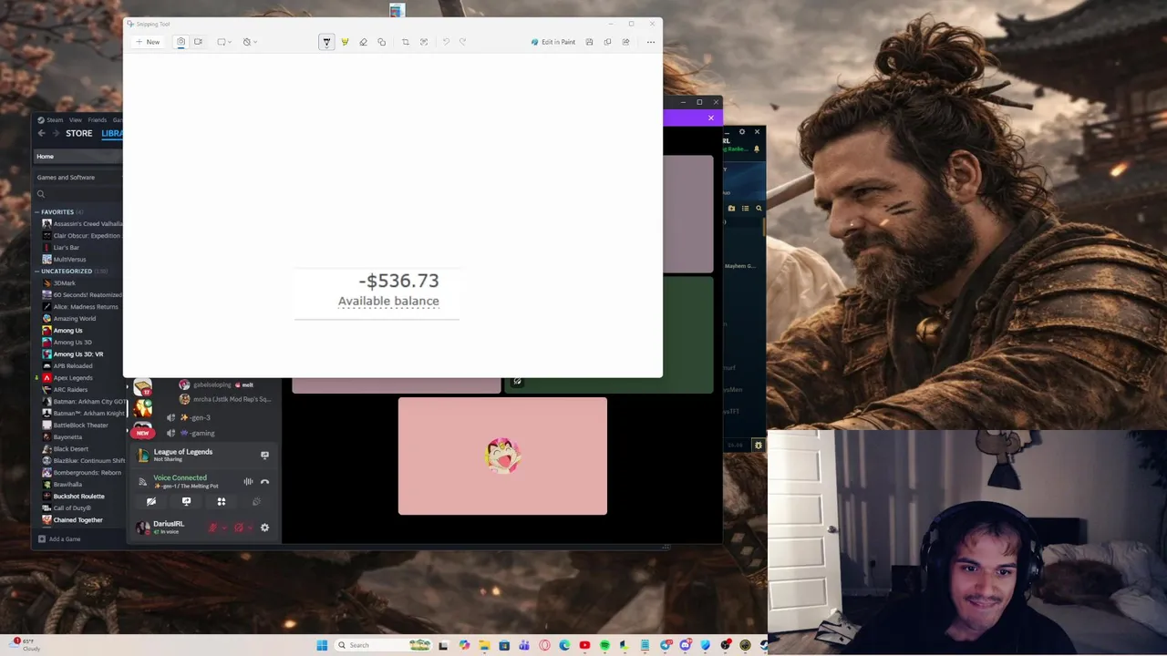
Task: Copy the snip to clipboard
Action: tap(607, 42)
